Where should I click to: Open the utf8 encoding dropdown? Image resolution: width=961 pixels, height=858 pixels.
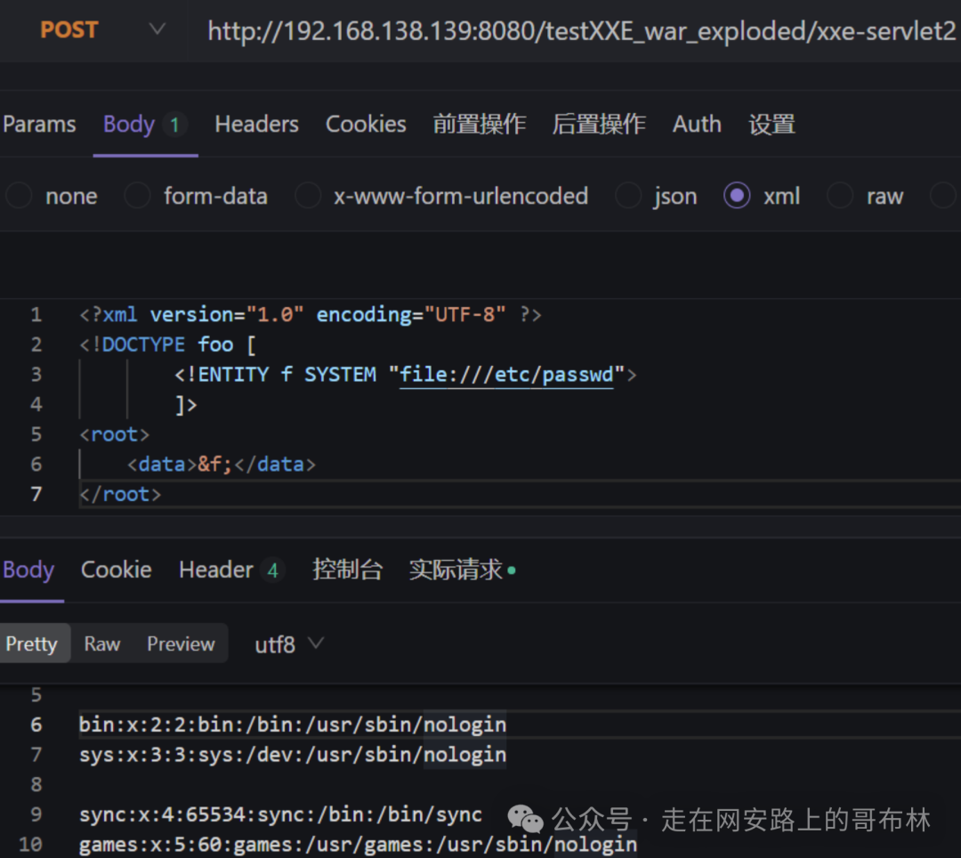(x=289, y=644)
